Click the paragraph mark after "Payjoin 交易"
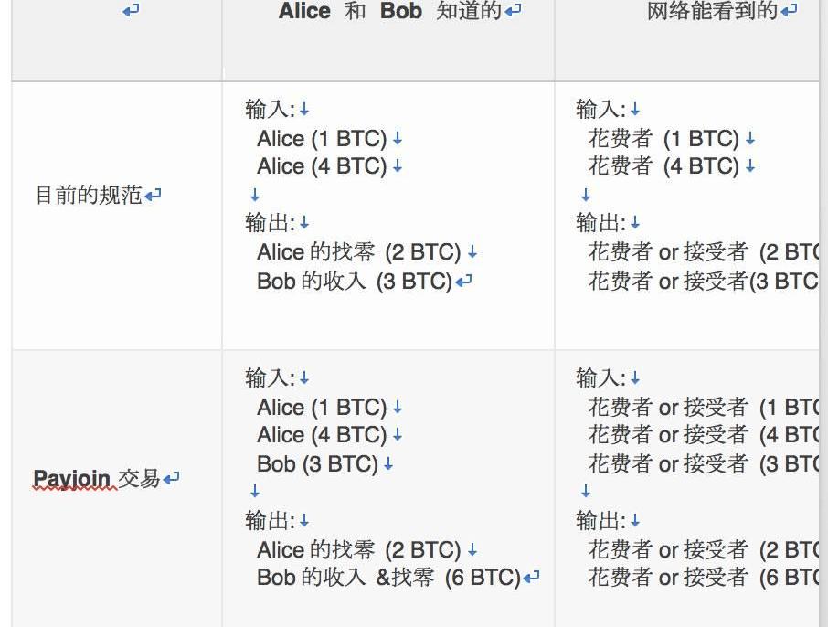828x627 pixels. point(171,478)
